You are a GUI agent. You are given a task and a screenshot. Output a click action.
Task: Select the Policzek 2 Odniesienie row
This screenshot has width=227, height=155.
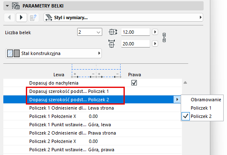(92, 133)
